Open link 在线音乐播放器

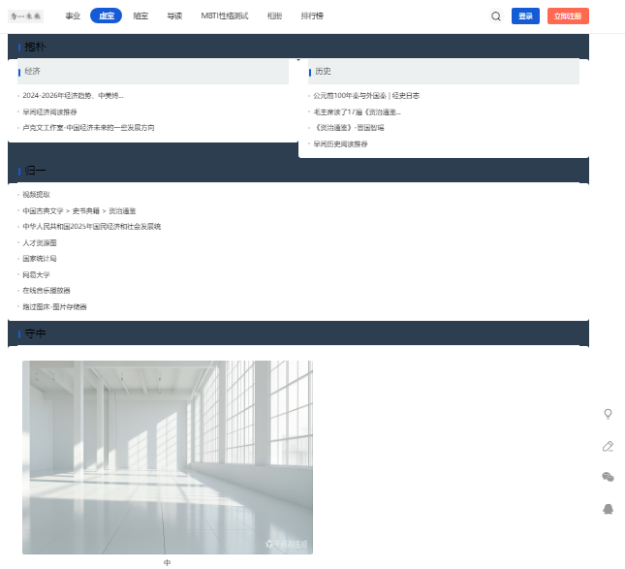tap(47, 290)
